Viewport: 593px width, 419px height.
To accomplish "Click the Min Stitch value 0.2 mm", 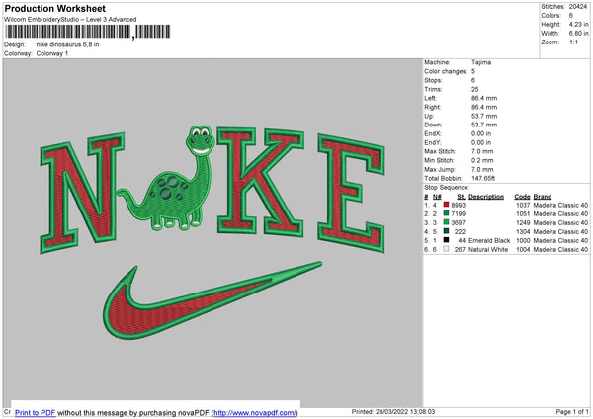I will [482, 161].
